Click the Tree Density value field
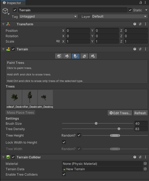The width and height of the screenshot is (149, 181). 141,129
